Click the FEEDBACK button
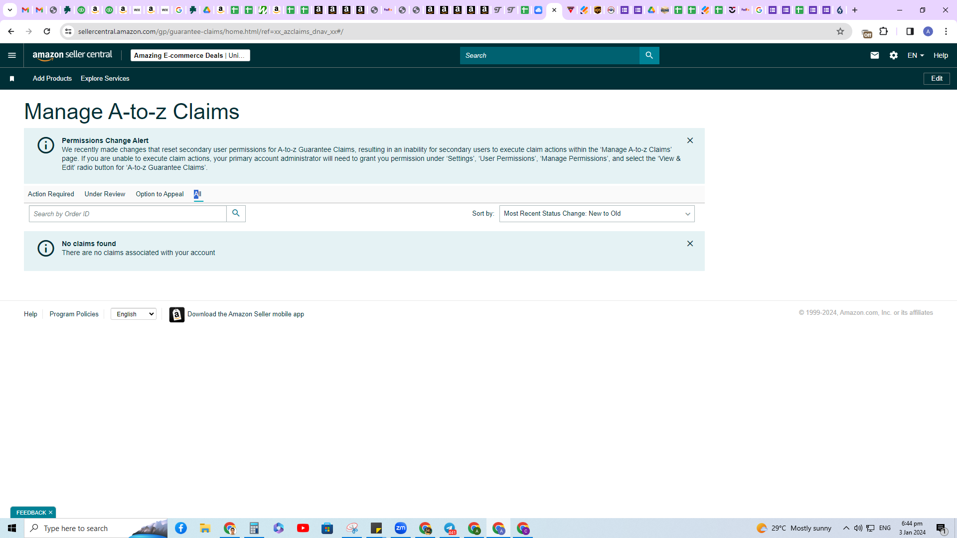The height and width of the screenshot is (538, 957). coord(31,513)
